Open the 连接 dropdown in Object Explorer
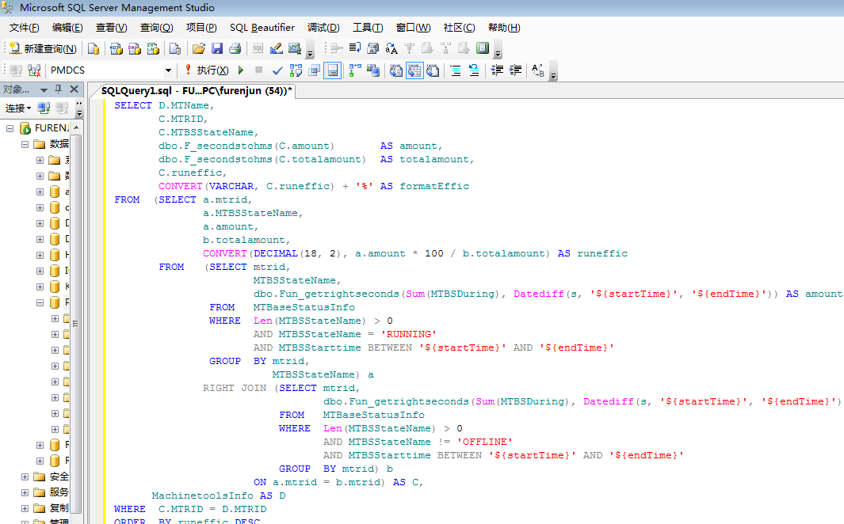The height and width of the screenshot is (524, 844). coord(18,108)
